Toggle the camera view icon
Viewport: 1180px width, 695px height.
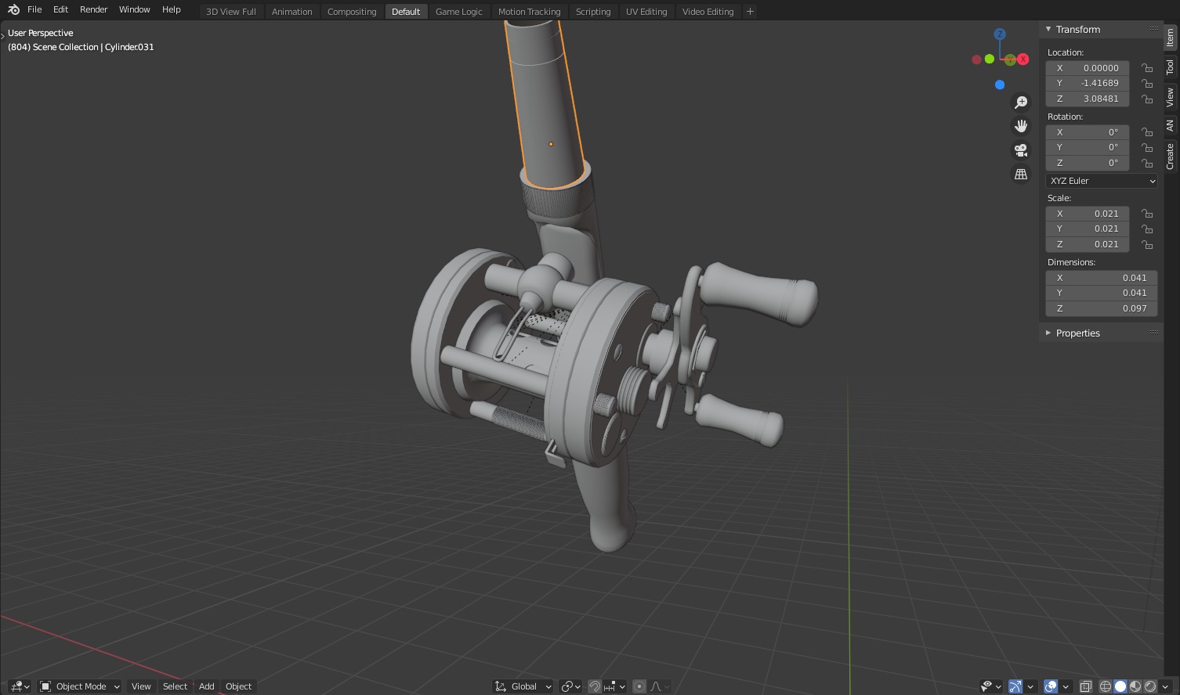click(1021, 150)
